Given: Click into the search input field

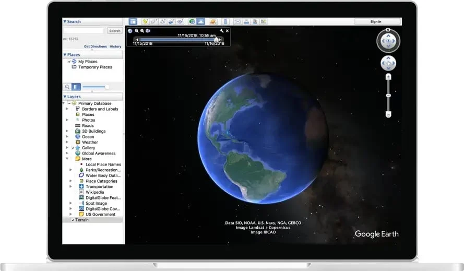Looking at the screenshot, I should click(84, 31).
